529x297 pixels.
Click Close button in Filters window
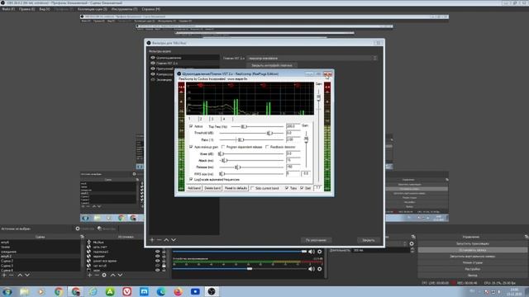point(368,240)
